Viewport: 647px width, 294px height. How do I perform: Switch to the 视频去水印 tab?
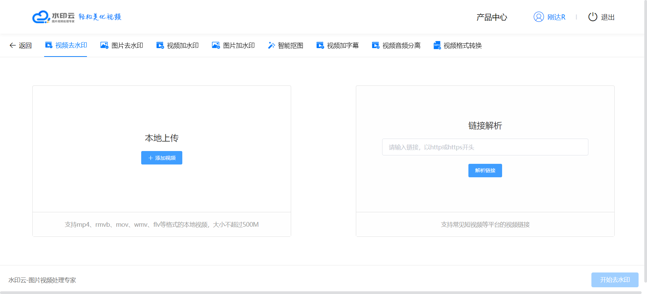[66, 45]
